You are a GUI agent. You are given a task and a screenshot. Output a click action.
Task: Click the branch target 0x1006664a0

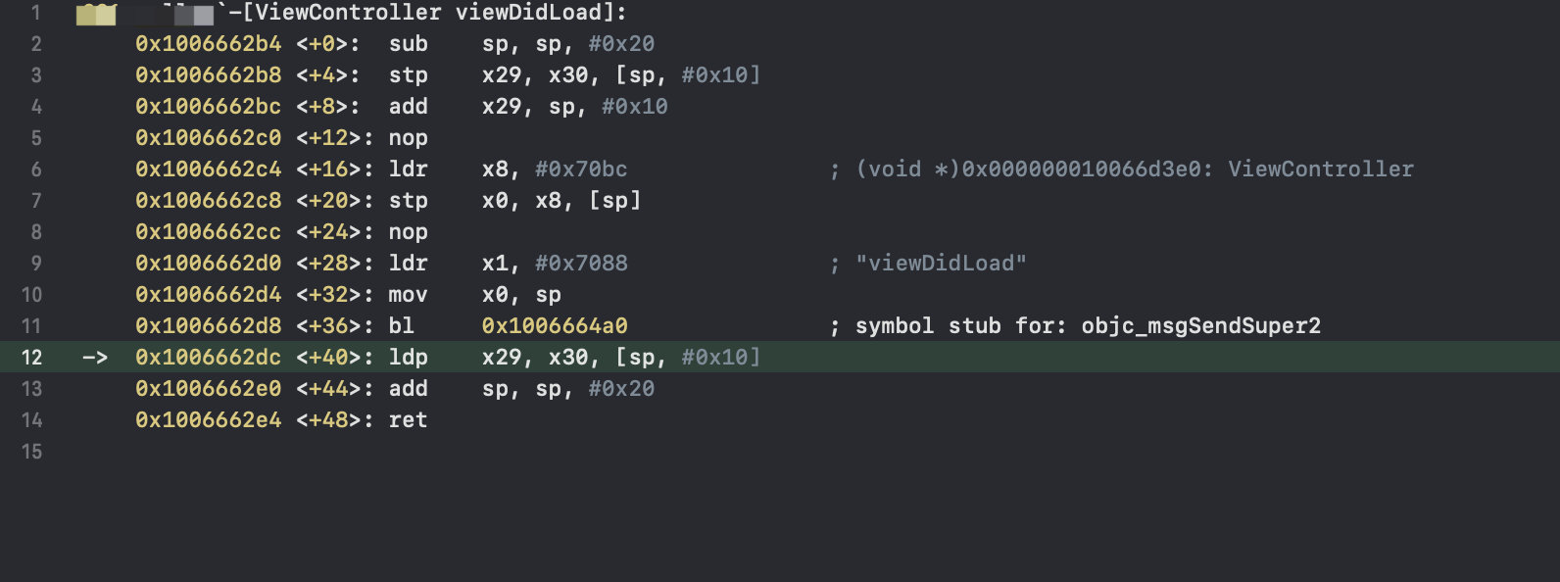(x=555, y=326)
